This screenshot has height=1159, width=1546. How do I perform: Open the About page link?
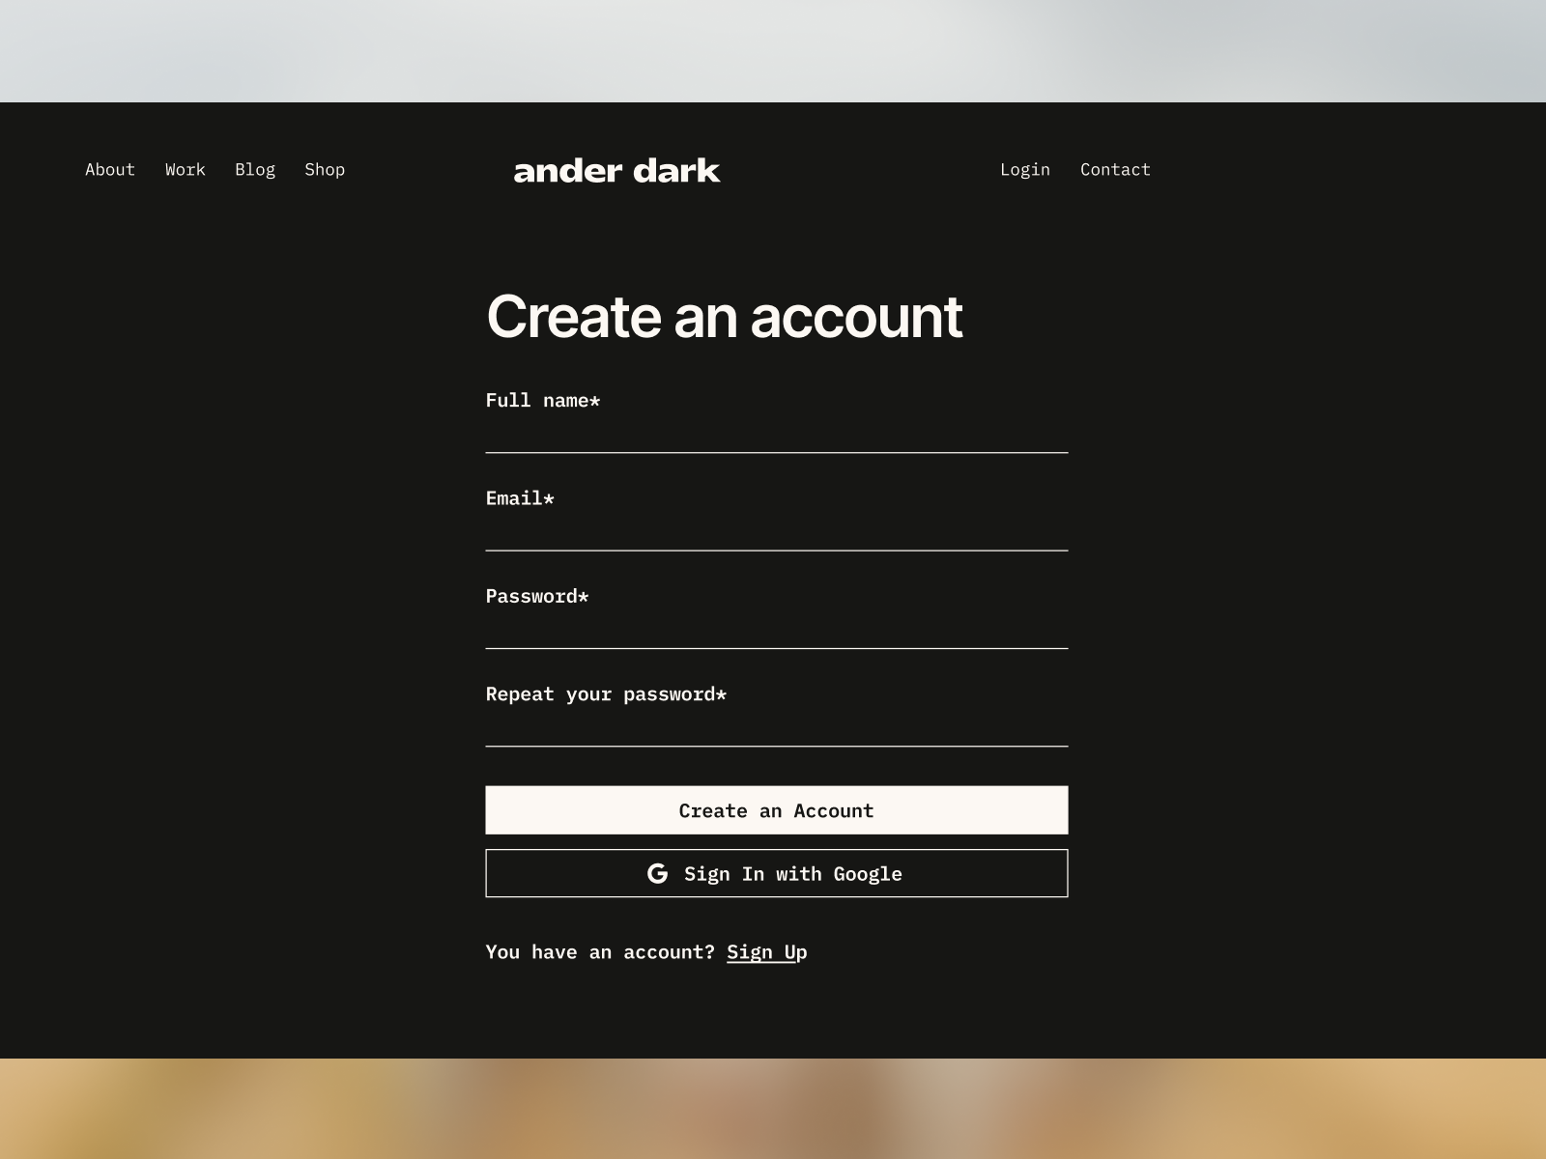(110, 170)
